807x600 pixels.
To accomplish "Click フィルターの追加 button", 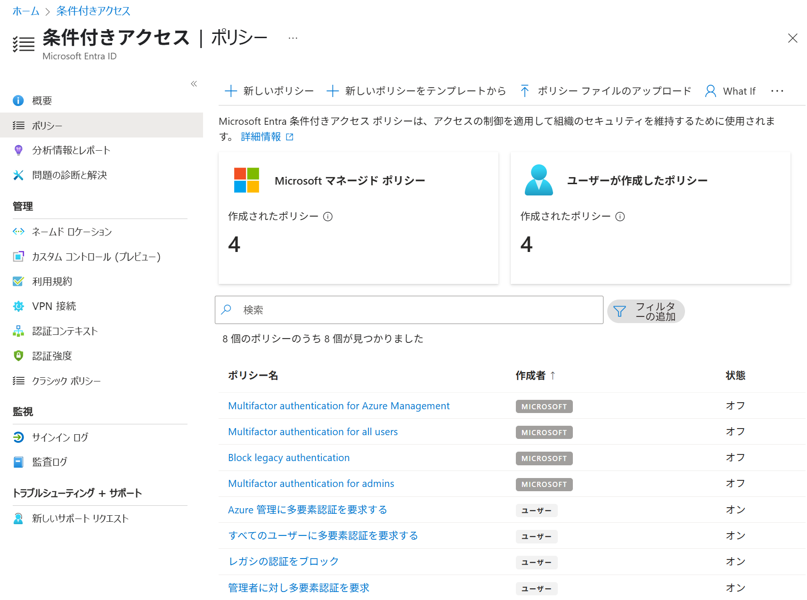I will (646, 311).
